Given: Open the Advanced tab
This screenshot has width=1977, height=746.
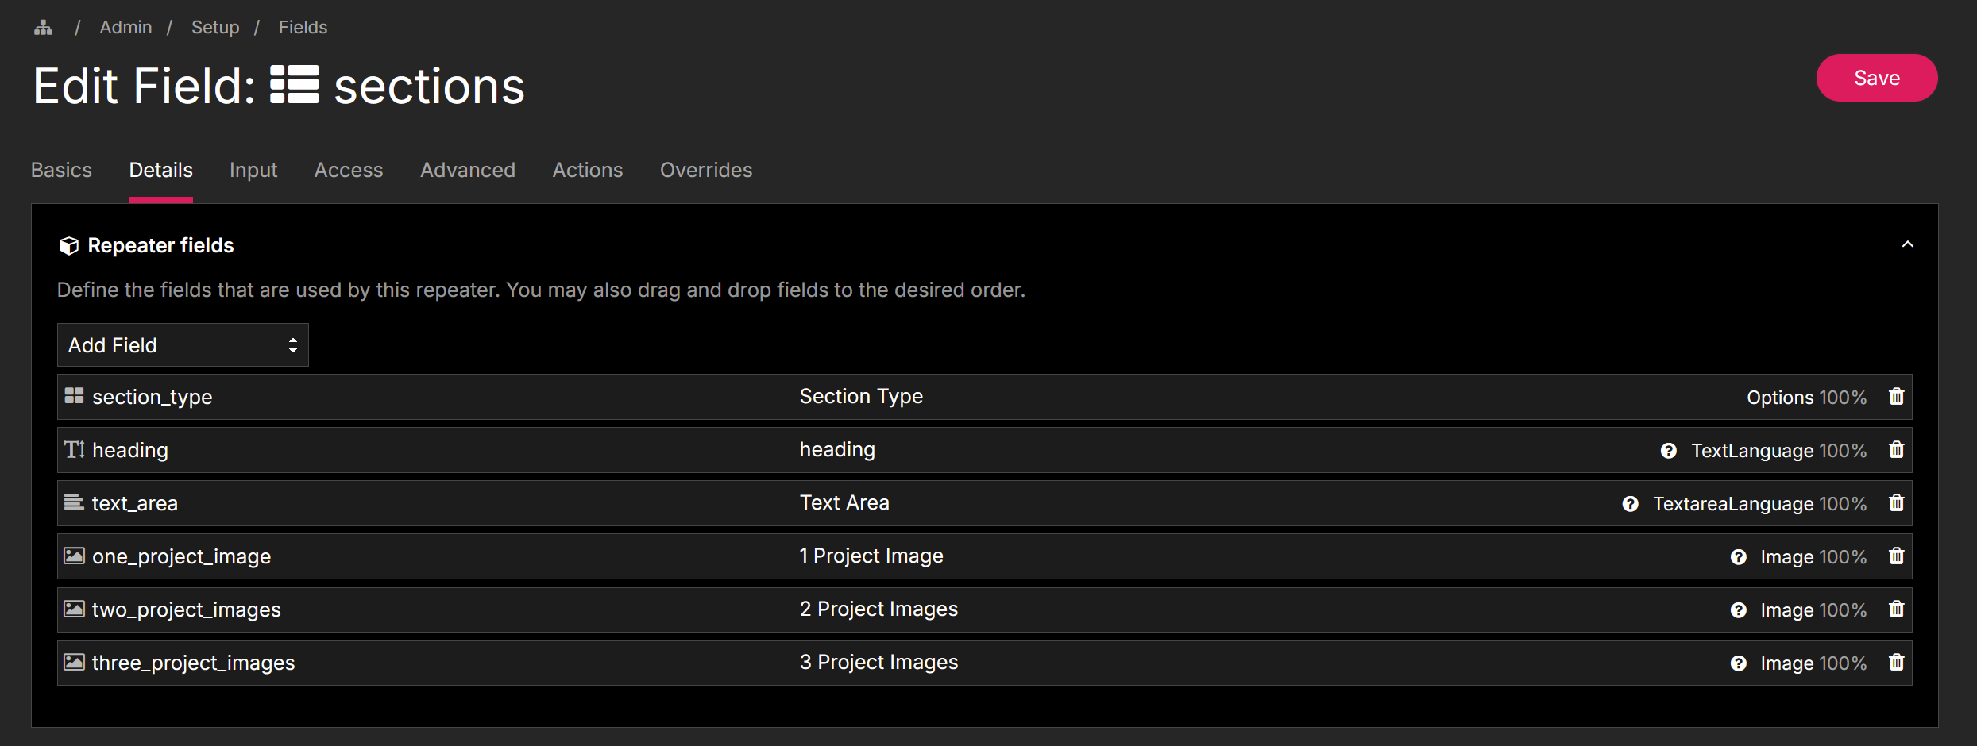Looking at the screenshot, I should [x=467, y=170].
